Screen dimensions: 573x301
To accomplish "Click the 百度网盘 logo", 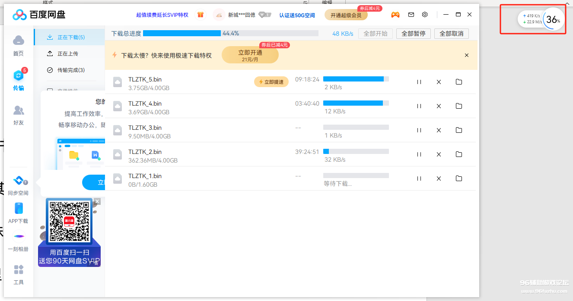I will pyautogui.click(x=39, y=15).
